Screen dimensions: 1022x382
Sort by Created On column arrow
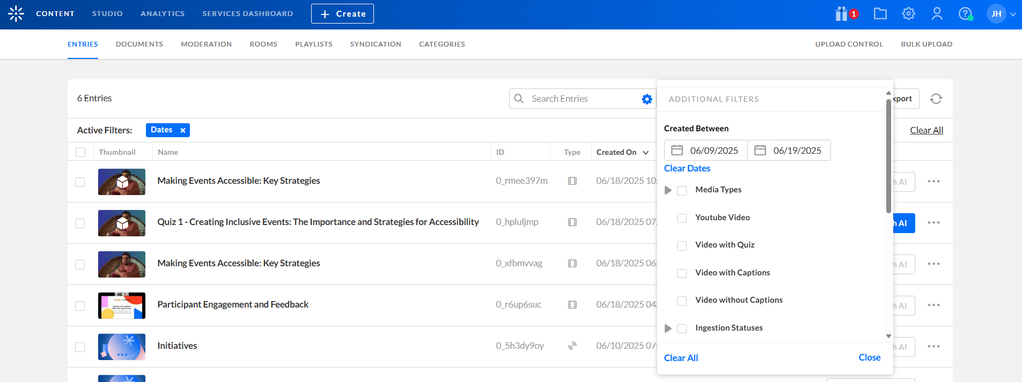(645, 153)
